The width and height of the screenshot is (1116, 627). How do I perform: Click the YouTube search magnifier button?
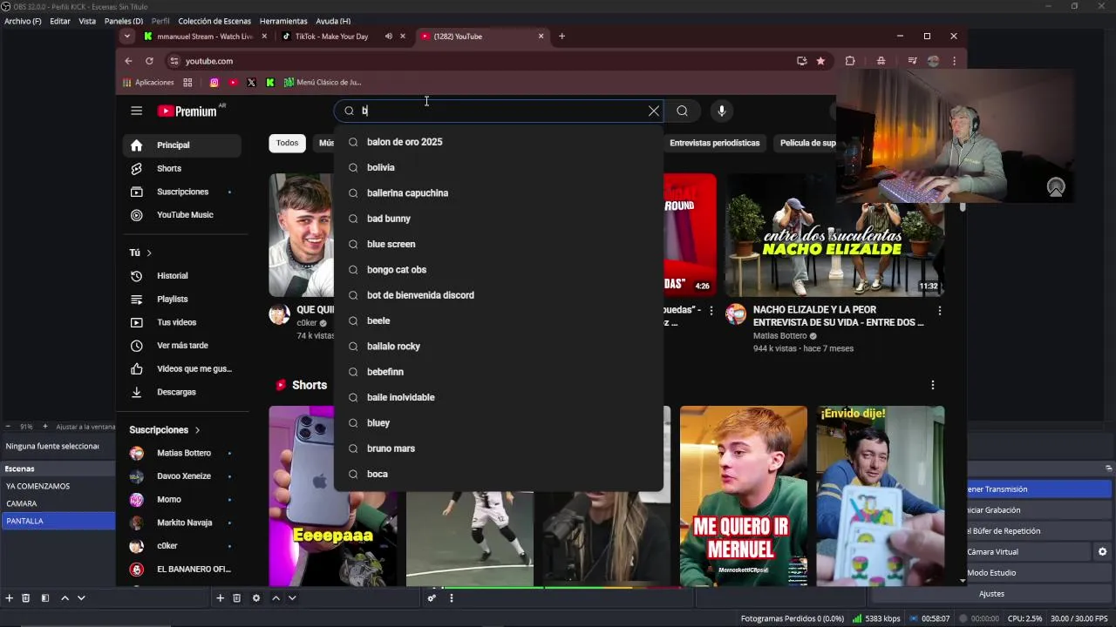[x=682, y=111]
